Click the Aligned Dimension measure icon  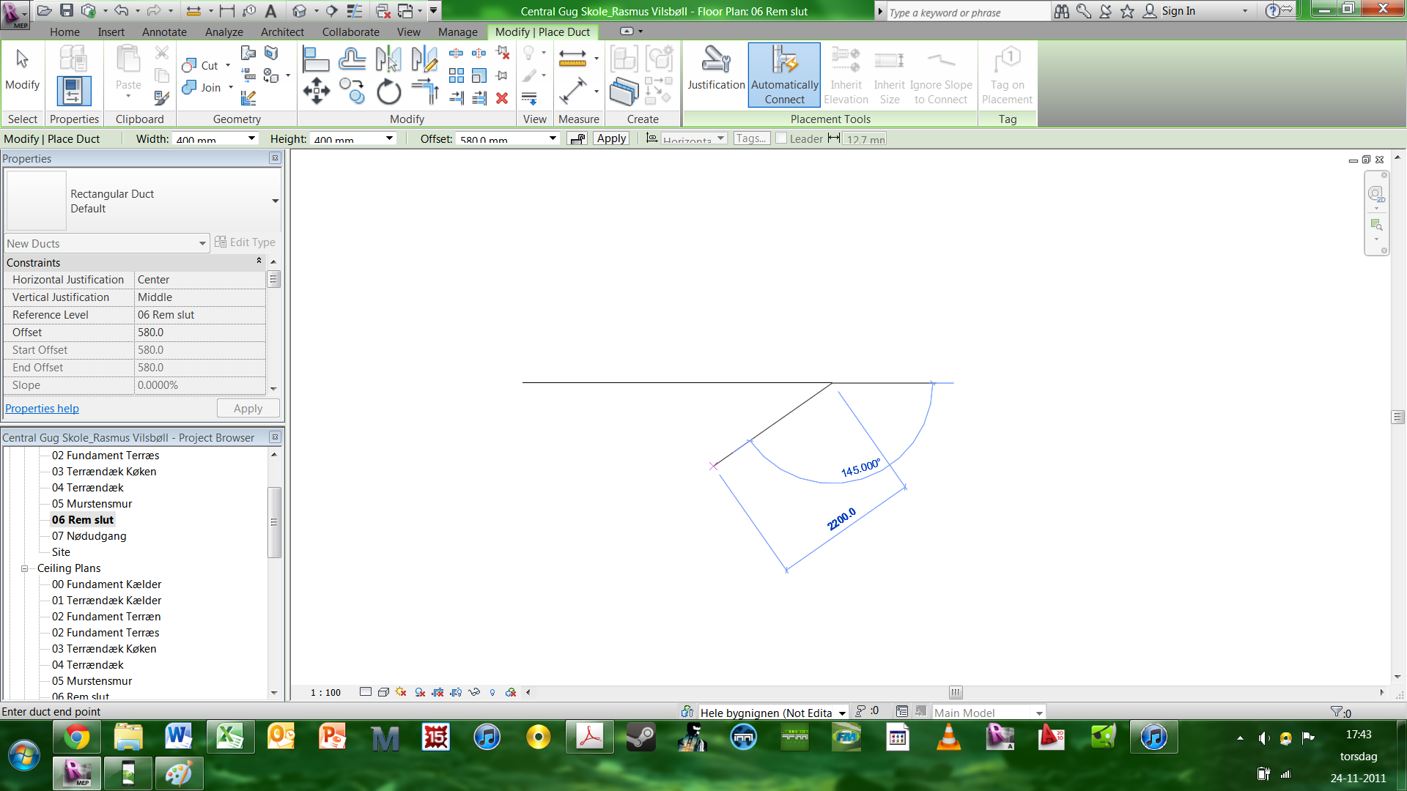pyautogui.click(x=572, y=92)
